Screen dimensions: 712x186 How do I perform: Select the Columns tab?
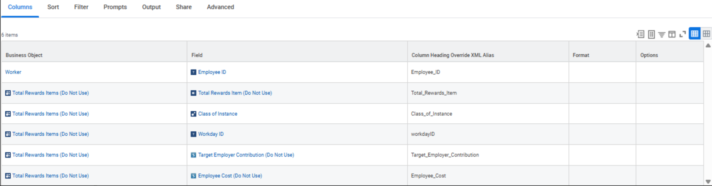(20, 7)
